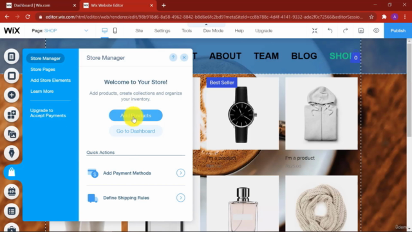The height and width of the screenshot is (232, 412).
Task: Open the Media images sidebar icon
Action: (12, 134)
